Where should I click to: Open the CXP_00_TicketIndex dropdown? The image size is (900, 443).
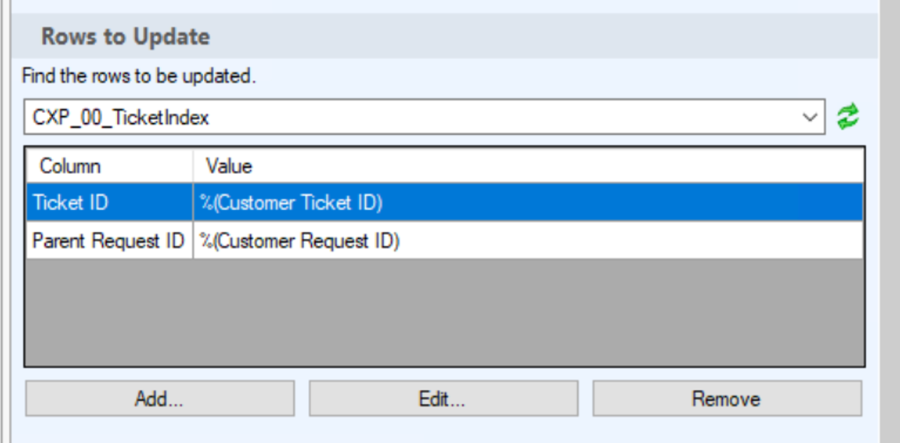pos(424,117)
